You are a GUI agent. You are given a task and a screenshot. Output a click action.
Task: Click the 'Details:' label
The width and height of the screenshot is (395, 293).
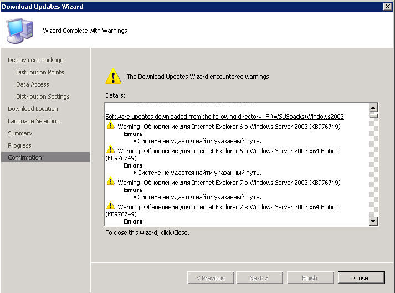pyautogui.click(x=115, y=95)
